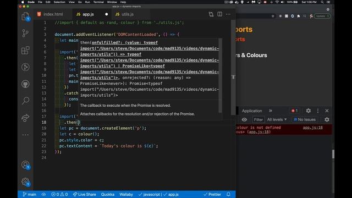Bookmark page with browser star icon
The width and height of the screenshot is (352, 198).
(273, 16)
